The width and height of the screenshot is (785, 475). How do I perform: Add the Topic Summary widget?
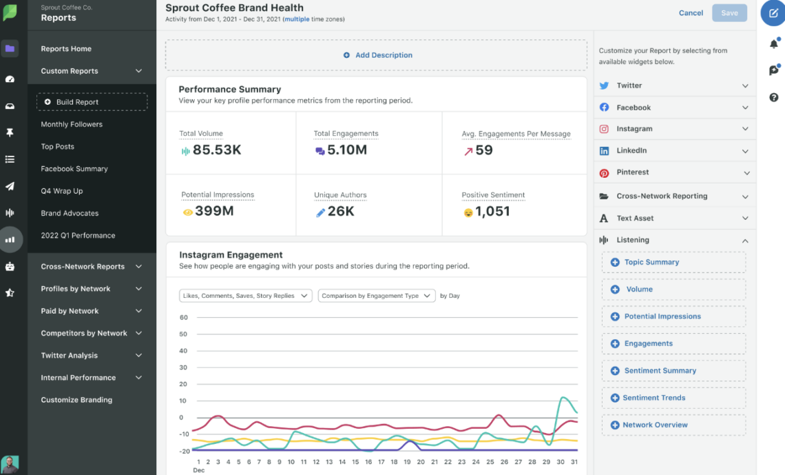(x=673, y=263)
